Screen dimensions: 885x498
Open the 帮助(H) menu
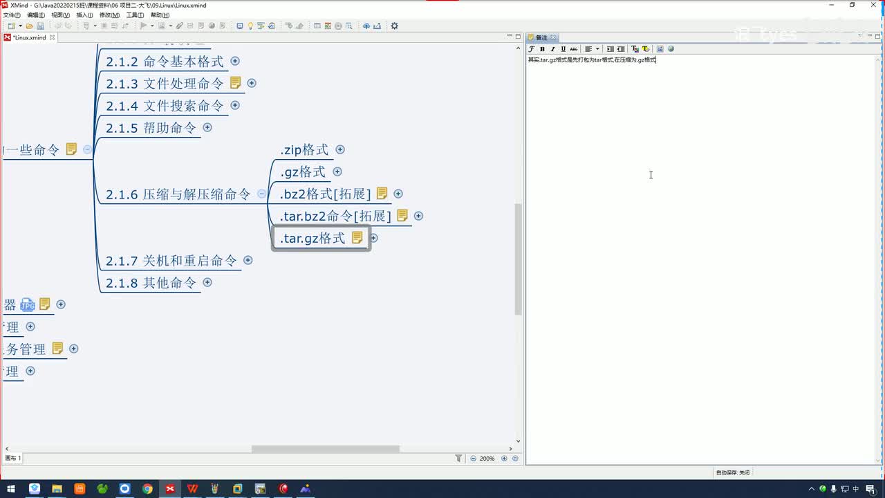[x=160, y=15]
